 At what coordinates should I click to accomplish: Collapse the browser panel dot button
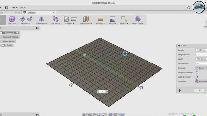37,28
